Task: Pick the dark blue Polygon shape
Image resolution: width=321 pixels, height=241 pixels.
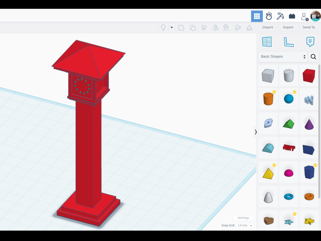Action: click(309, 172)
